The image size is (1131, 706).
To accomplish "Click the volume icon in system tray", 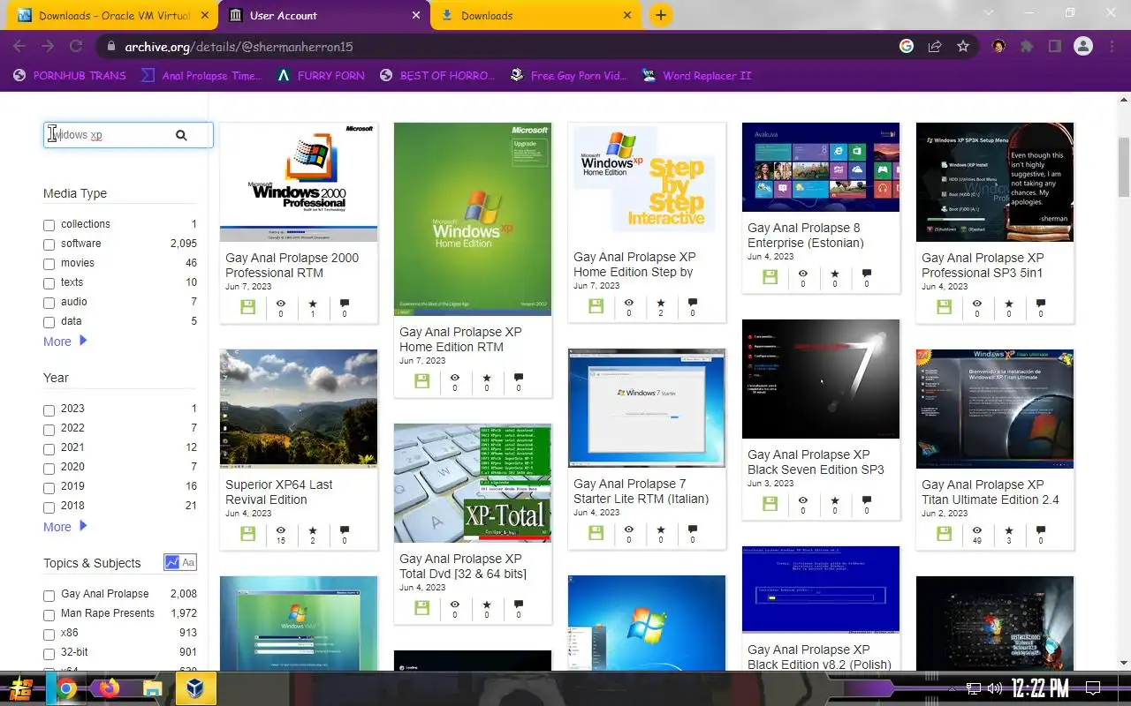I will [995, 688].
